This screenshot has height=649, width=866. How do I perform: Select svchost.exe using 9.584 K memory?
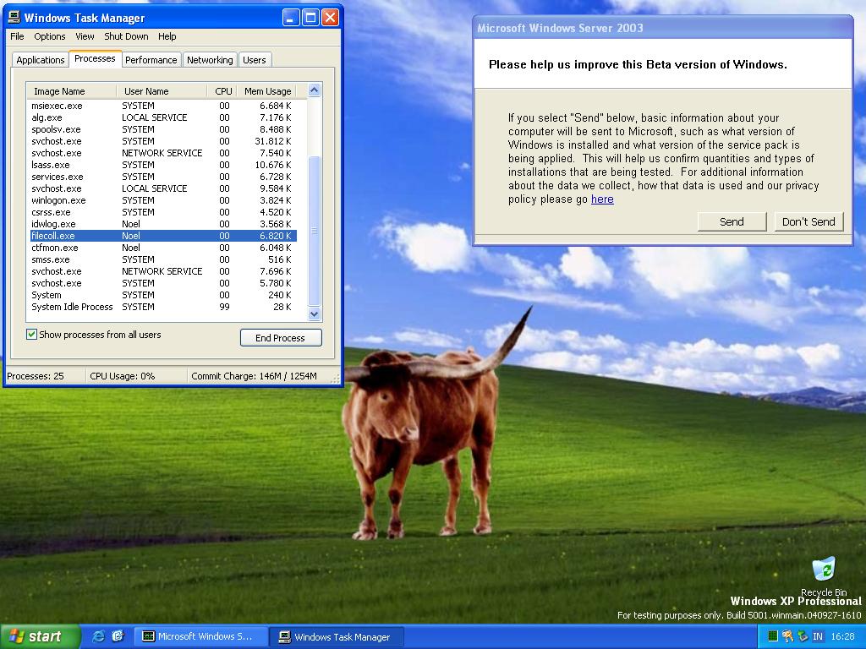click(x=163, y=188)
